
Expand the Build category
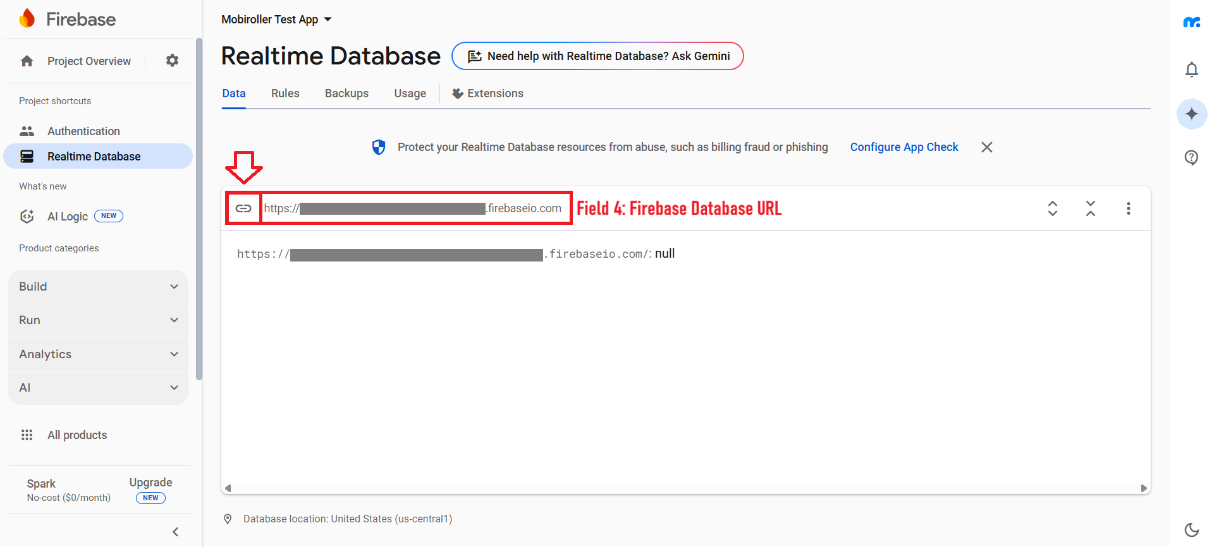pos(98,287)
